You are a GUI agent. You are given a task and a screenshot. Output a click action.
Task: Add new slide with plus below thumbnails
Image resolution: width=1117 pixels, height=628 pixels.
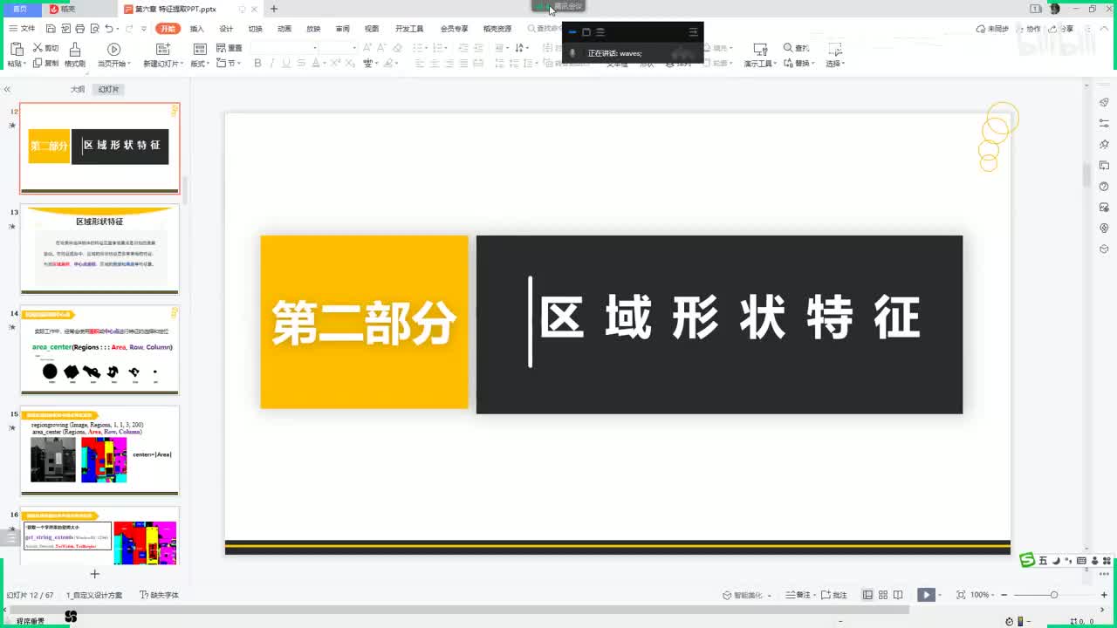coord(95,573)
